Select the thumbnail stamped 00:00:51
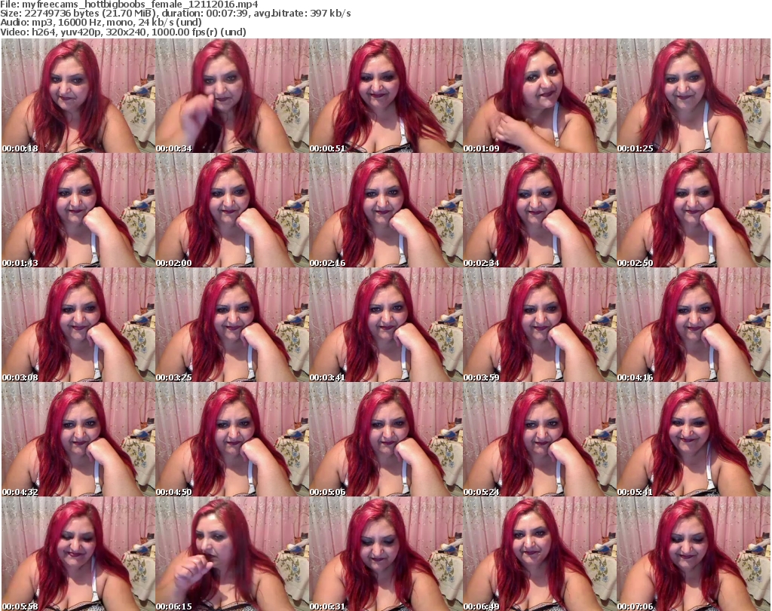 tap(386, 96)
